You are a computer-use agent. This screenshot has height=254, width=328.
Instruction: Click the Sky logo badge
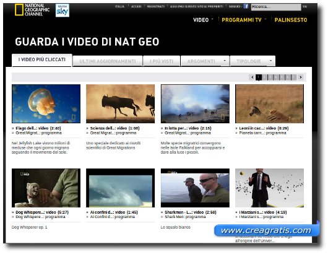63,11
